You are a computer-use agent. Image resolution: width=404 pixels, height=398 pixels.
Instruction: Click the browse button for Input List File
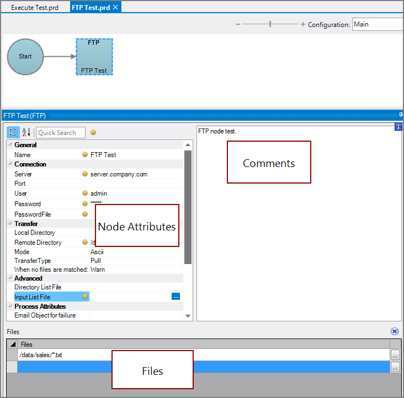point(176,297)
